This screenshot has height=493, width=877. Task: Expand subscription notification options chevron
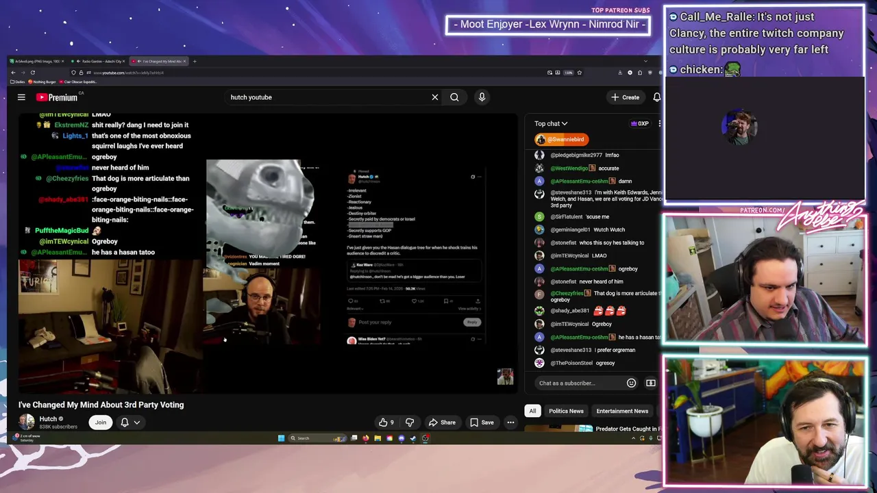pyautogui.click(x=137, y=422)
